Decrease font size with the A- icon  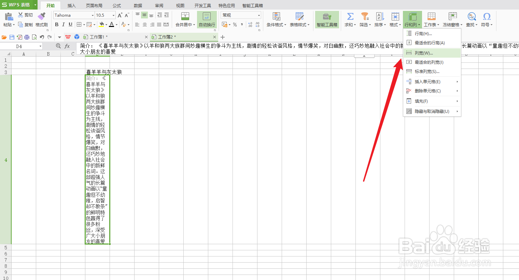127,15
